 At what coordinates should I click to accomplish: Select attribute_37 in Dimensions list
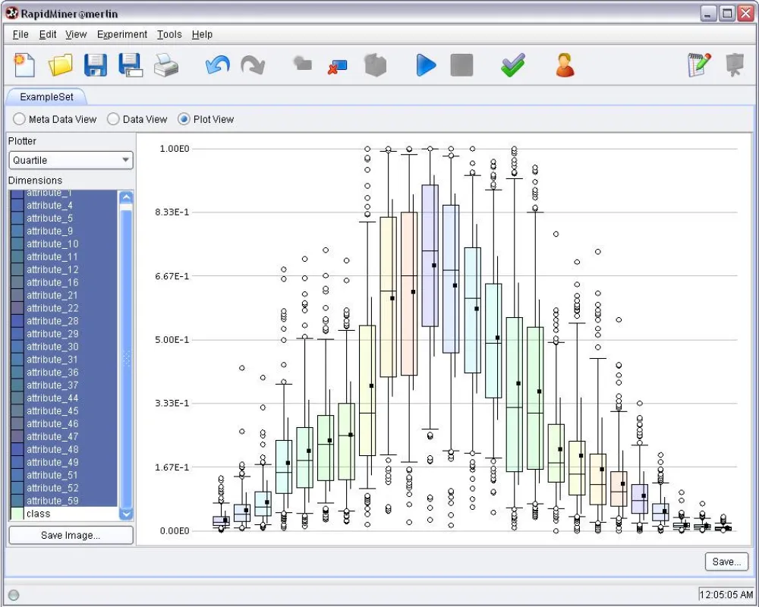pos(64,385)
